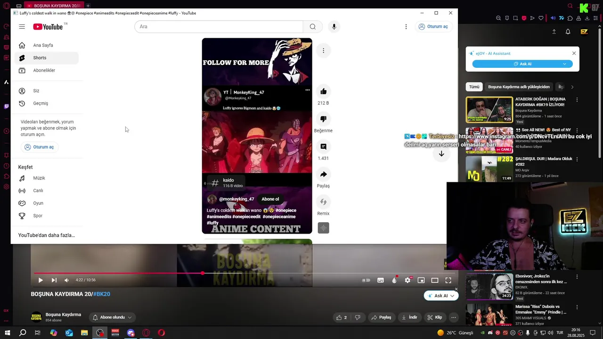
Task: Open YouTube settings three-dot menu near sign-in
Action: click(406, 27)
